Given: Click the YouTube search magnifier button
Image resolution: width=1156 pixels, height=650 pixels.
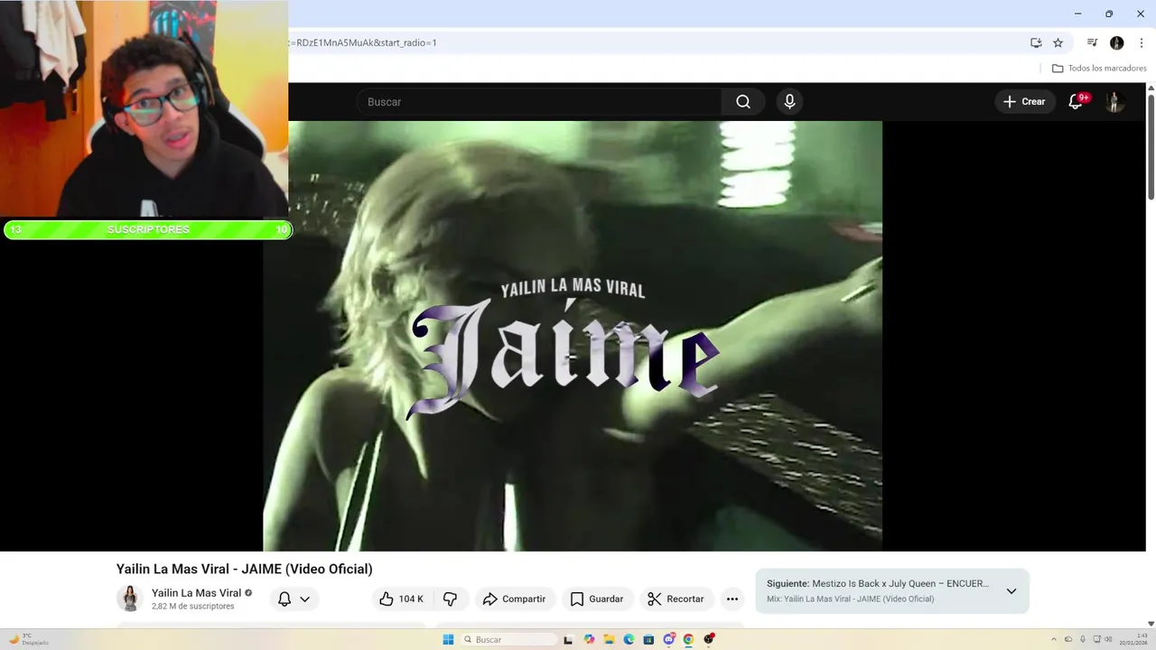Looking at the screenshot, I should tap(743, 102).
